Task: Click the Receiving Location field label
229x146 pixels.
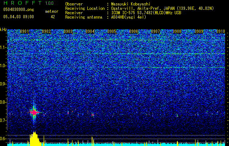Action: [x=85, y=8]
